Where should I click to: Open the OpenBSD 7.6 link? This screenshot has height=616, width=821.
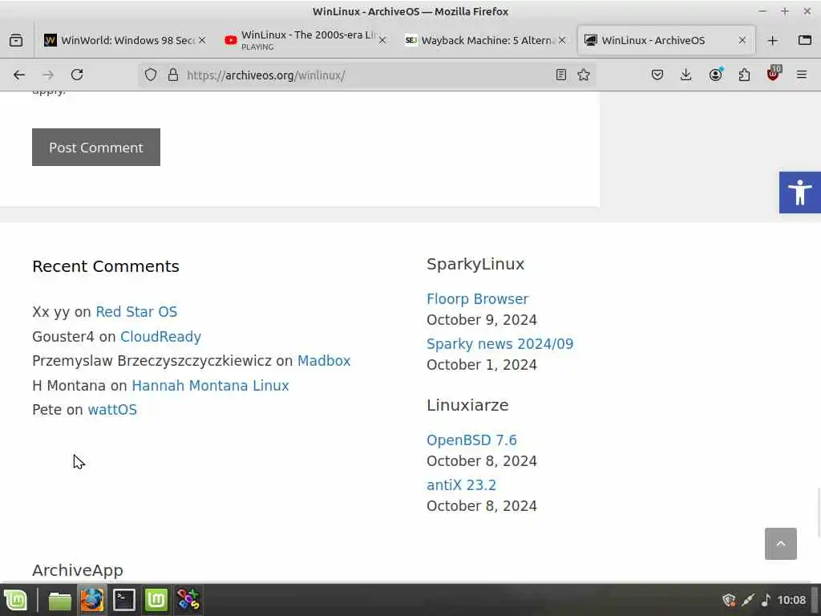coord(471,440)
